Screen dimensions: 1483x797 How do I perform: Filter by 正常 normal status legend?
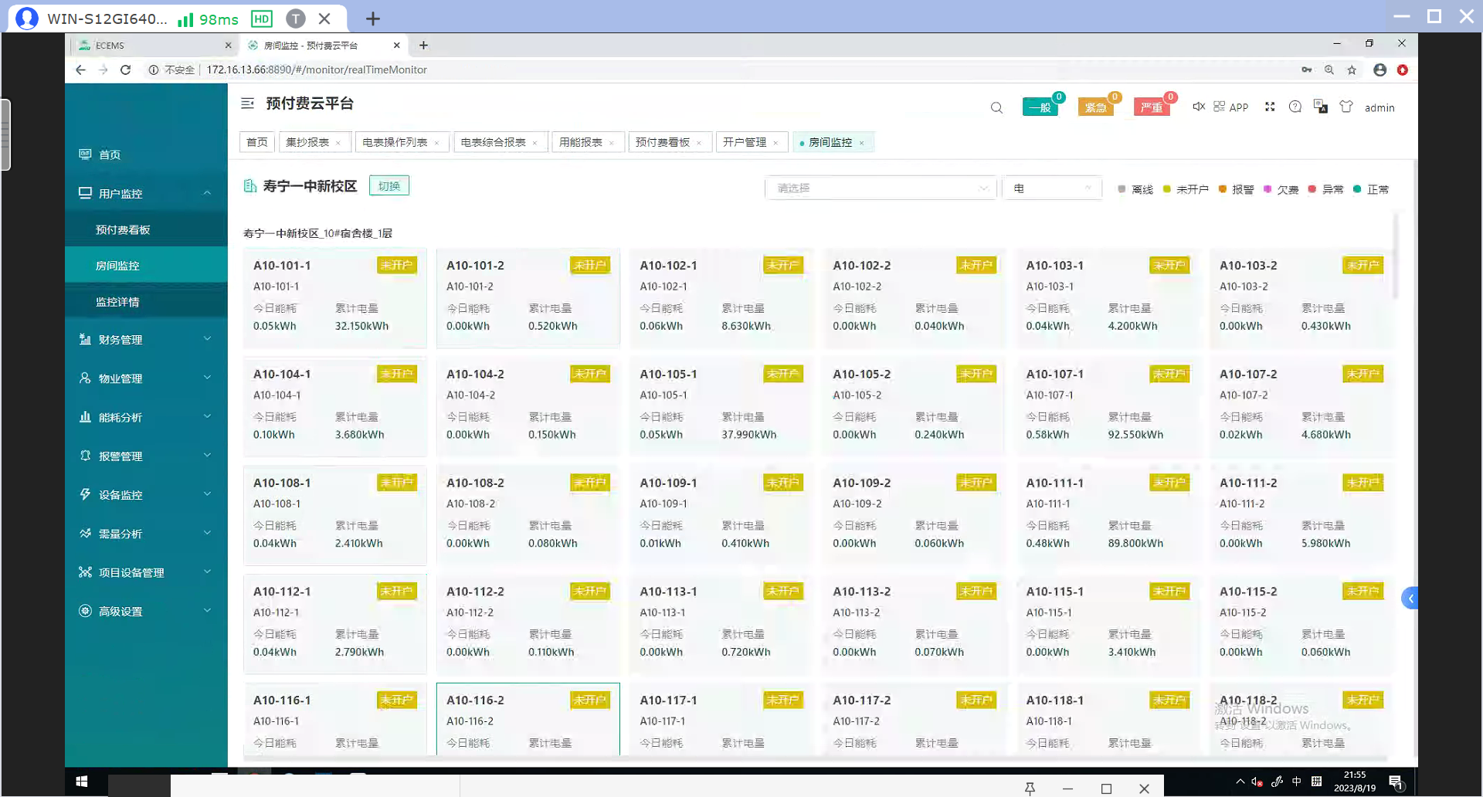point(1371,189)
